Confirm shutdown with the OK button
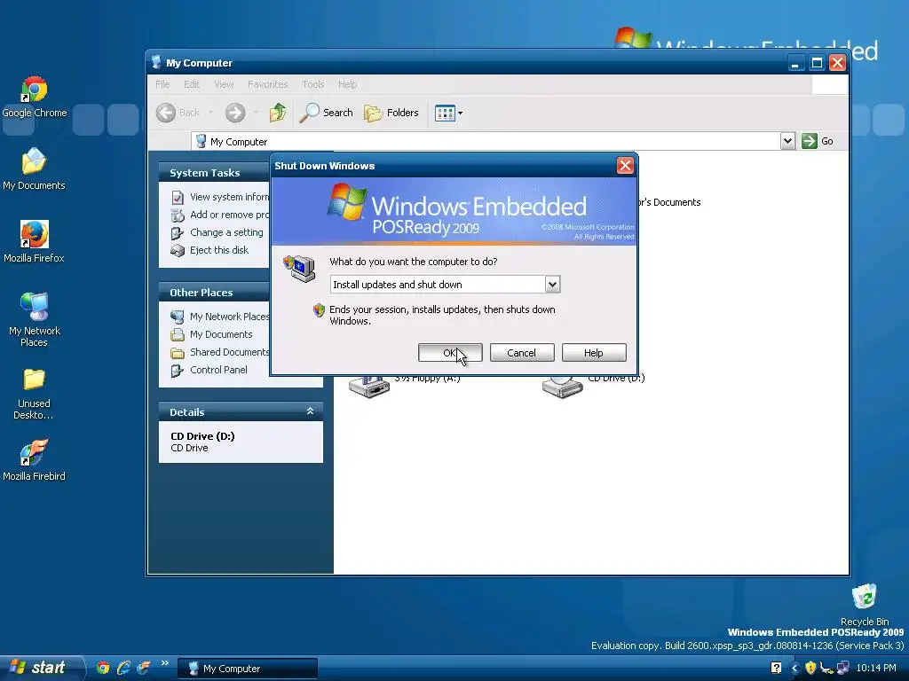Viewport: 909px width, 681px height. (x=450, y=353)
